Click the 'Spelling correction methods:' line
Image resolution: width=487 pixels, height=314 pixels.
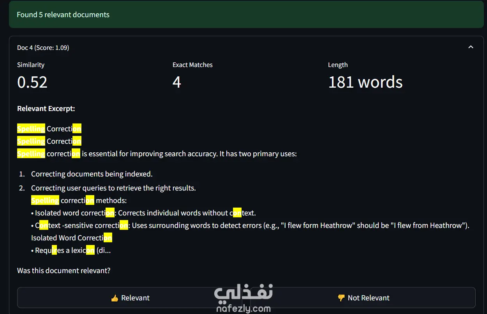79,200
